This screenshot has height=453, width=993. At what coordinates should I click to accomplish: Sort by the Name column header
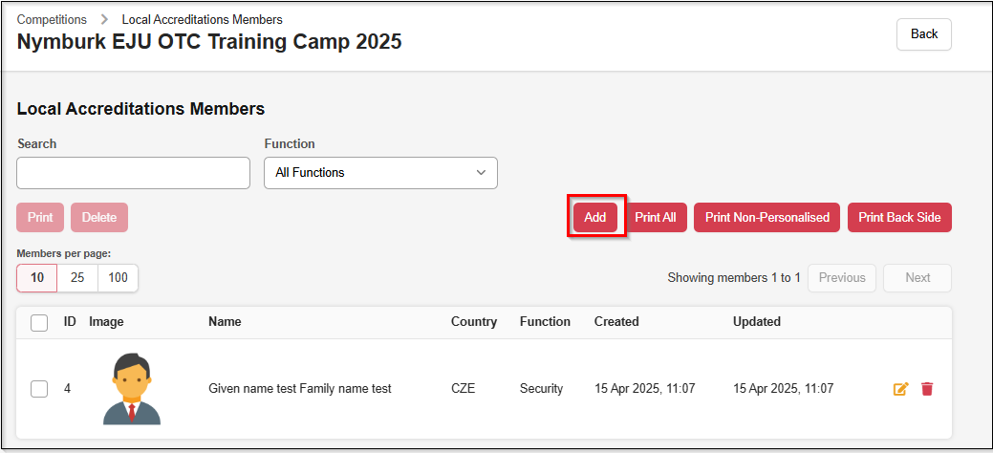point(225,322)
